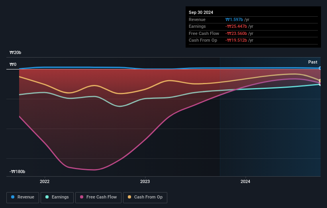The width and height of the screenshot is (327, 208).
Task: Click the 2024 x-axis label
Action: (245, 181)
